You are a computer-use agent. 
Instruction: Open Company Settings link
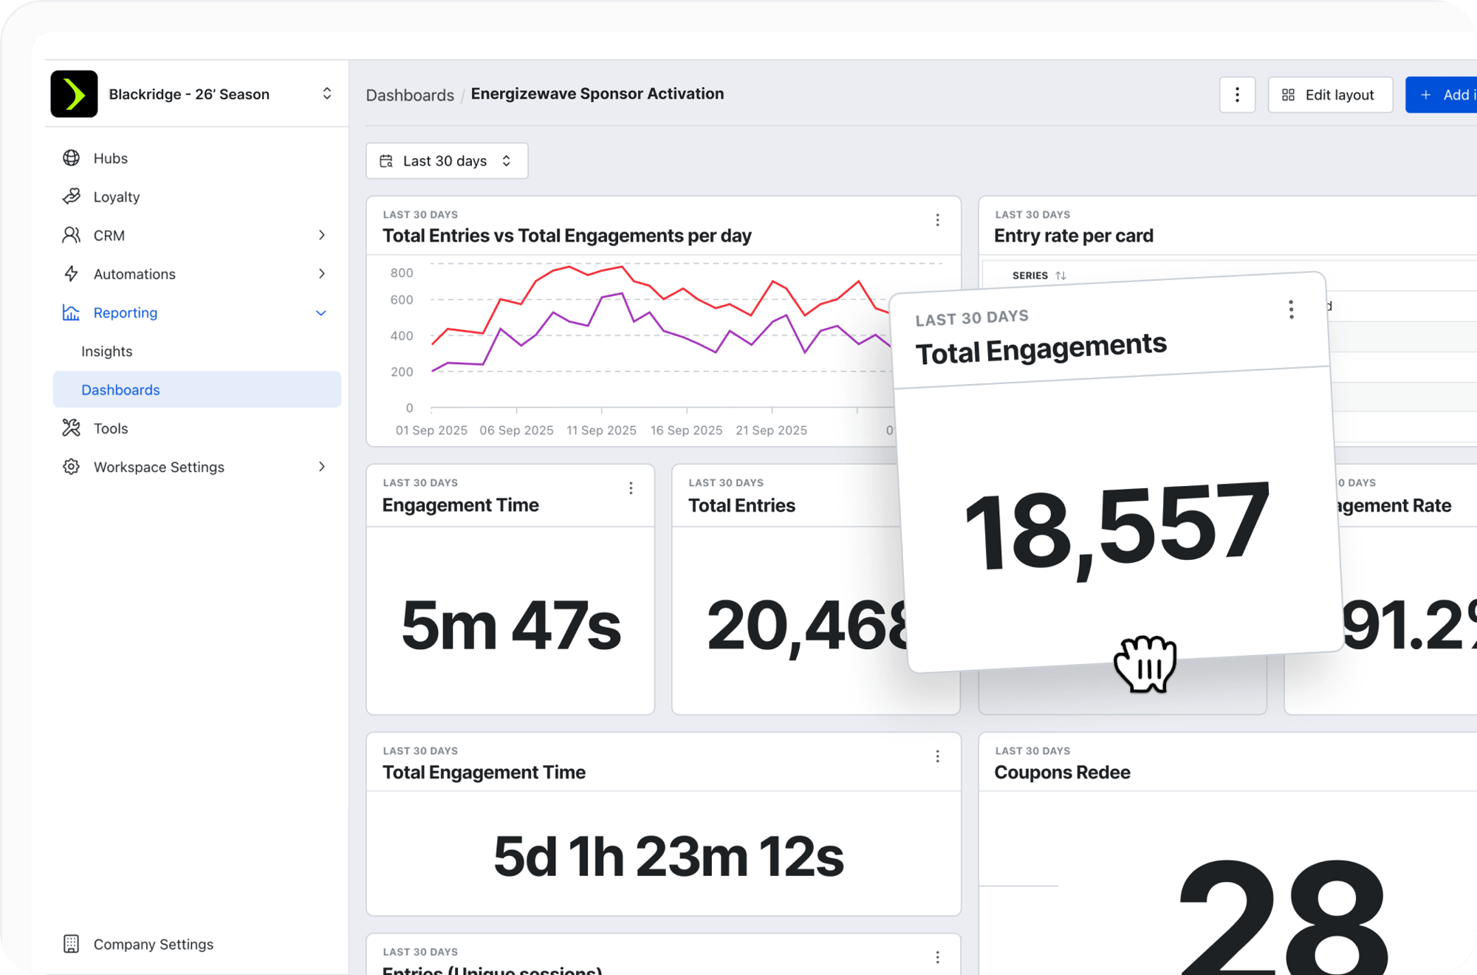click(x=153, y=944)
